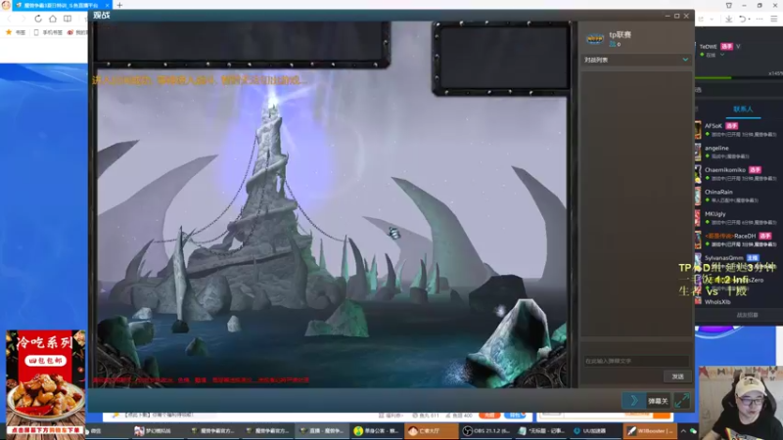Collapse side panel with chevron arrow

coord(633,401)
